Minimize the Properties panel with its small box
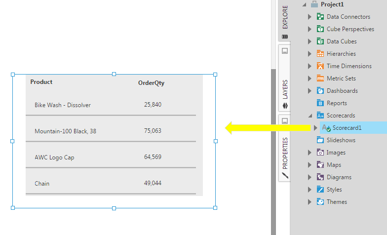Screen dimensions: 387x235 click(x=285, y=121)
